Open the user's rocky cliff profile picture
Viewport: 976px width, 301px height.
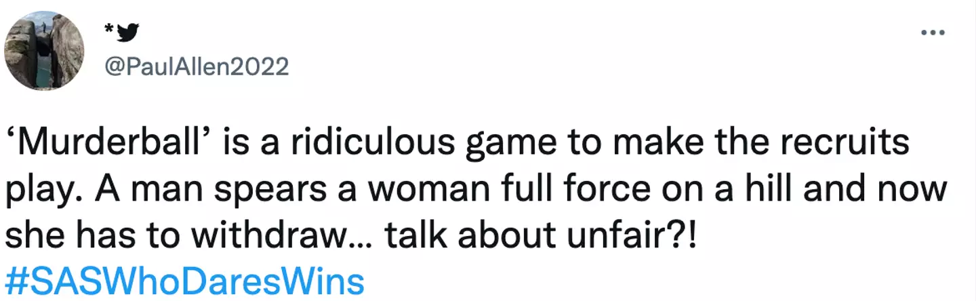pos(44,52)
